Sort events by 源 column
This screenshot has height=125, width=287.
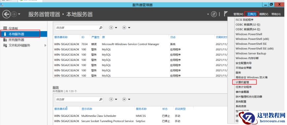pos(103,37)
